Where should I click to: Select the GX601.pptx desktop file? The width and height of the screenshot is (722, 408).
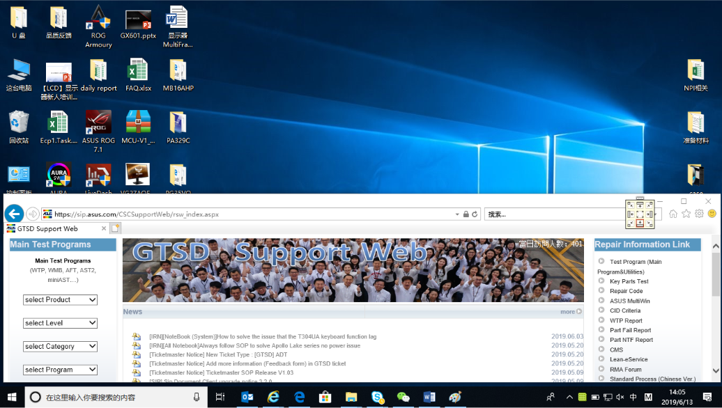(138, 23)
